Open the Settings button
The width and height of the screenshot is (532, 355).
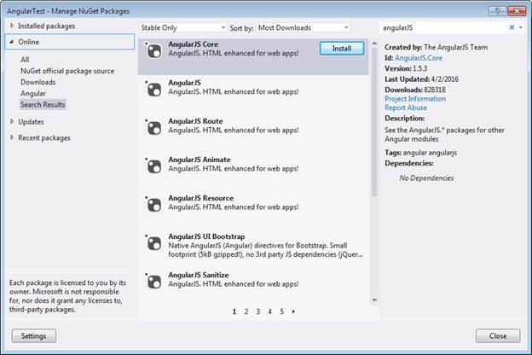click(33, 336)
